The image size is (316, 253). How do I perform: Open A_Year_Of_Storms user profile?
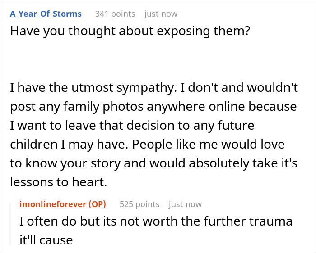point(46,14)
